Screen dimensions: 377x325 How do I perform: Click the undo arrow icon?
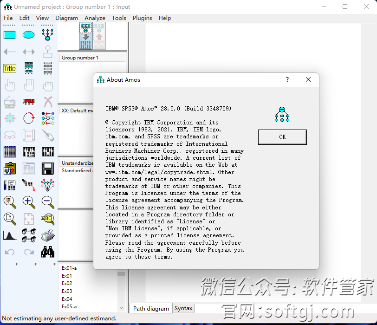coord(10,252)
